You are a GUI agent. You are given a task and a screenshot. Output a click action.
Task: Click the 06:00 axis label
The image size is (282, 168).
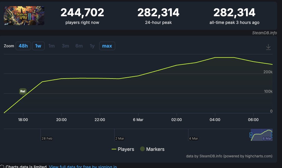(x=253, y=120)
